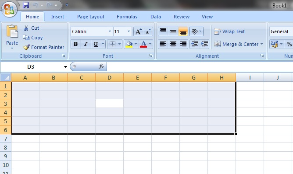The height and width of the screenshot is (174, 293).
Task: Align text right
Action: [183, 44]
